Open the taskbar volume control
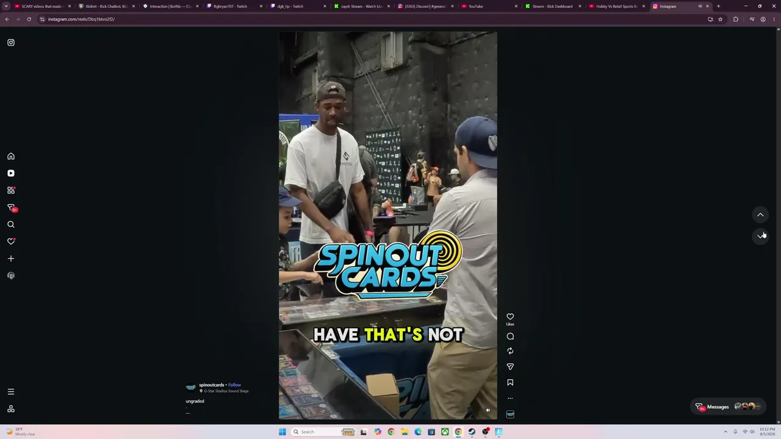781x439 pixels. pos(752,432)
